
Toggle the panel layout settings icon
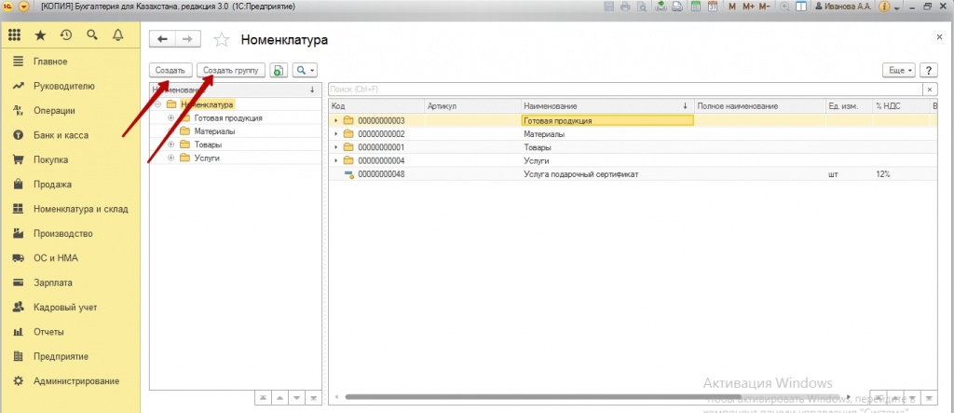click(x=801, y=7)
